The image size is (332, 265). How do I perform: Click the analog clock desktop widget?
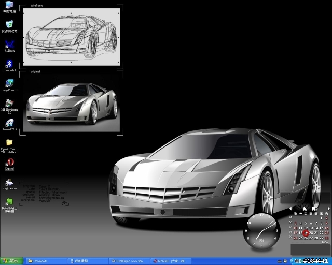pos(261,231)
